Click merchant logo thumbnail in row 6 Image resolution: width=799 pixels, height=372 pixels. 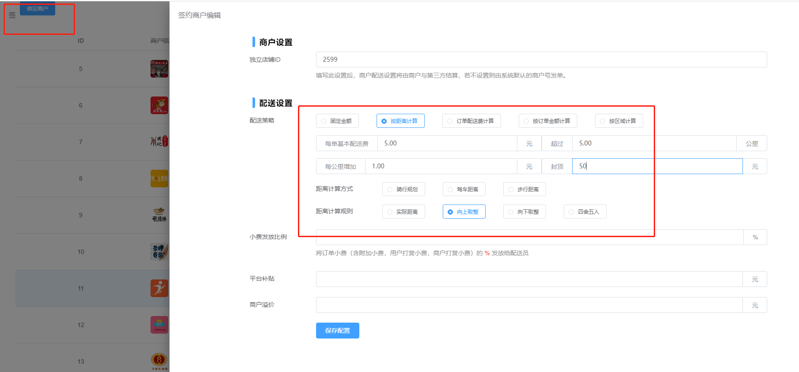point(159,105)
